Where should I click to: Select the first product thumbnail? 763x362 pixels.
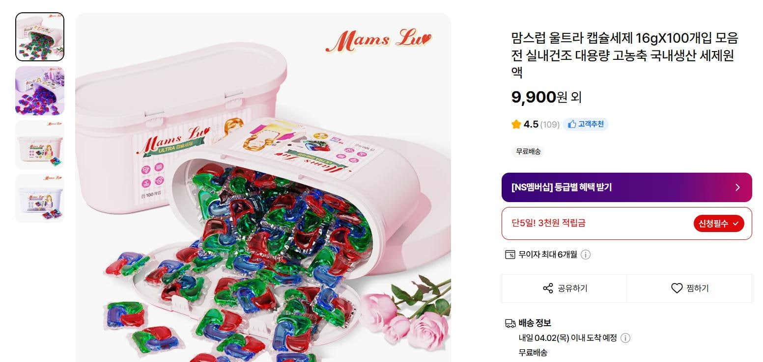40,37
